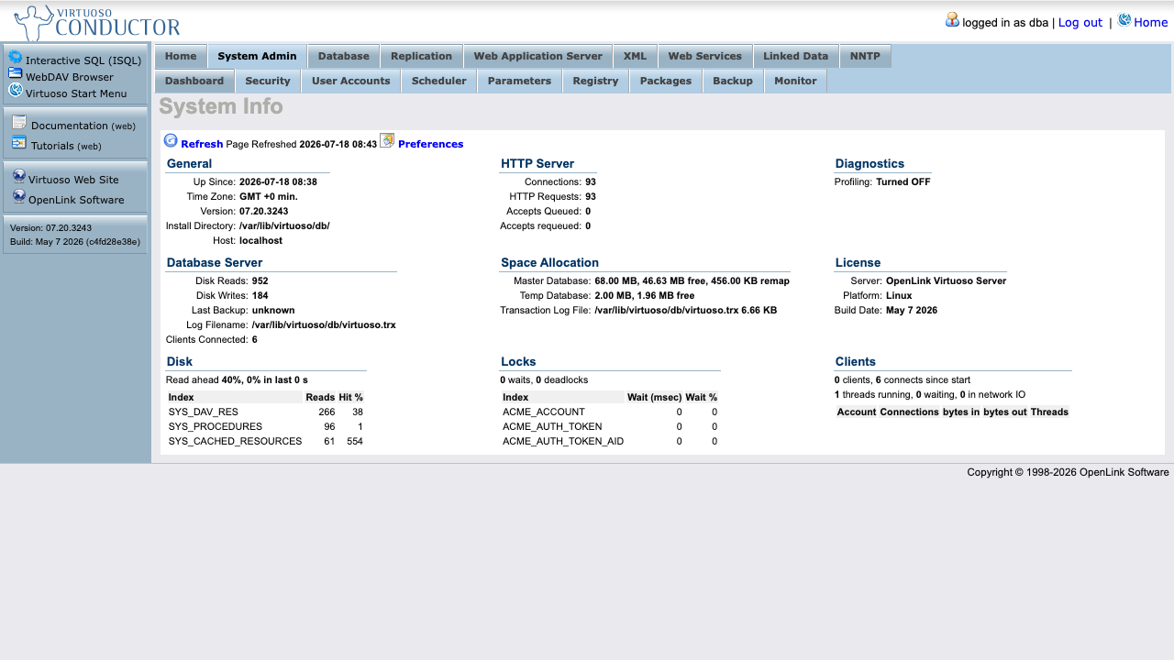Visit the Virtuoso Web Site link
This screenshot has height=660, width=1174.
(73, 180)
